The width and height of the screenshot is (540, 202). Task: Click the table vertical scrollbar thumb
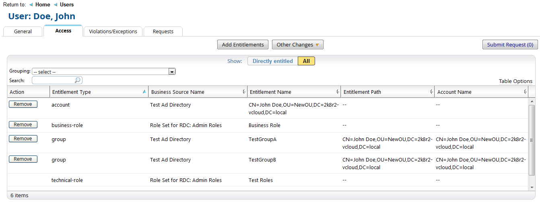click(x=532, y=140)
